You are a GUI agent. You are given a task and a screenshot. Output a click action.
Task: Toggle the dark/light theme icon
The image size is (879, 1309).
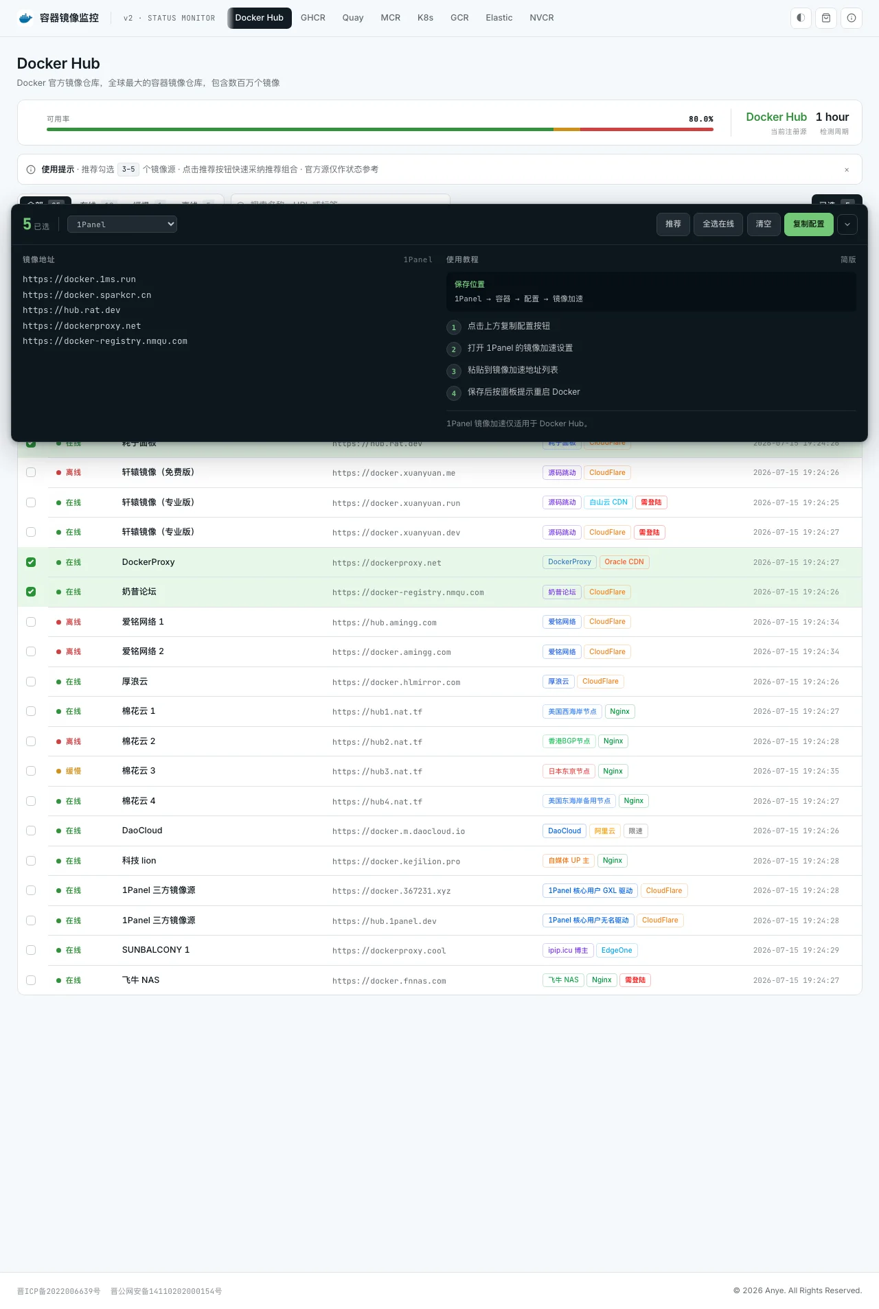coord(801,18)
